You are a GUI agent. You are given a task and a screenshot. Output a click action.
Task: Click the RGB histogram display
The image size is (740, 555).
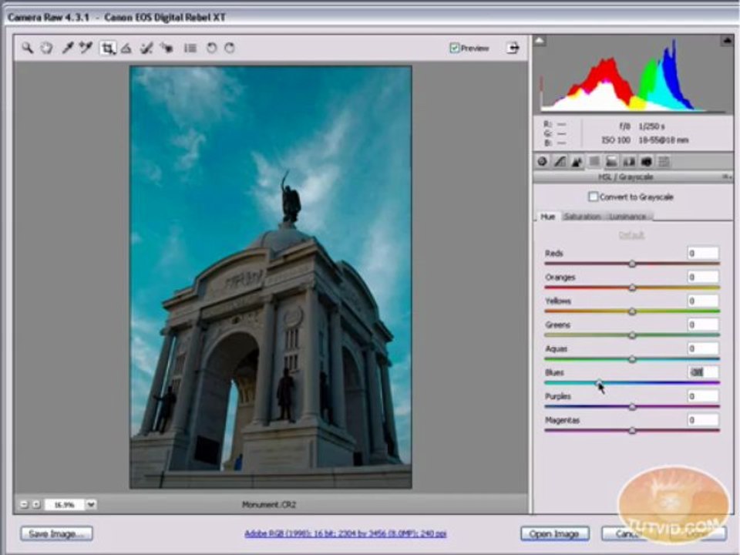point(634,74)
